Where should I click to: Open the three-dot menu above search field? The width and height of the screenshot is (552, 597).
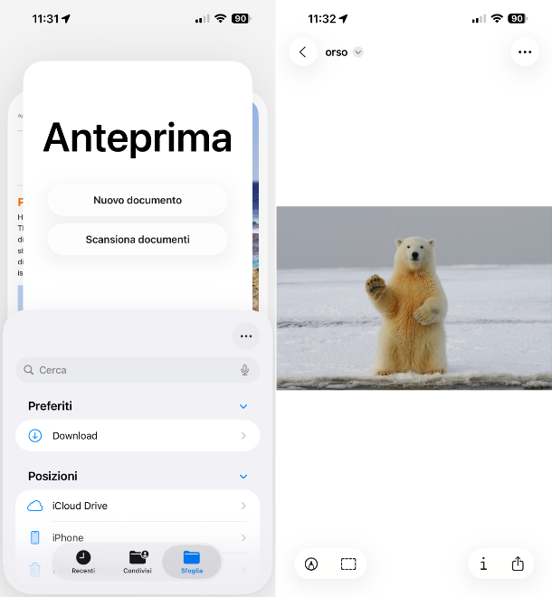246,336
